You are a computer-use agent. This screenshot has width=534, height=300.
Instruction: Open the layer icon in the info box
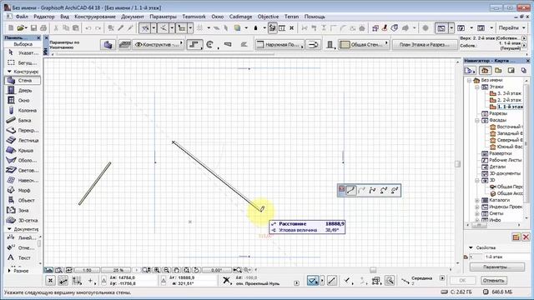pyautogui.click(x=124, y=44)
